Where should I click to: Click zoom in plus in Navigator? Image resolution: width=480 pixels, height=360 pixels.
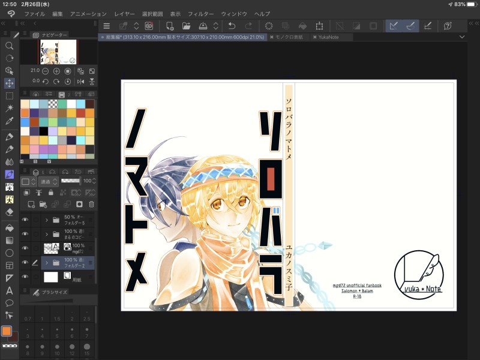[56, 71]
